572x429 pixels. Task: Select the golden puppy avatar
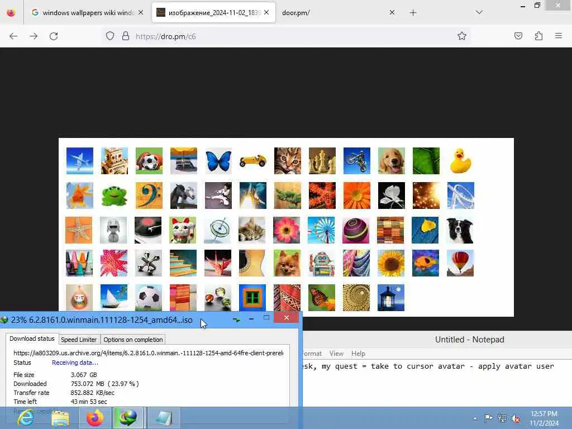[x=392, y=161]
